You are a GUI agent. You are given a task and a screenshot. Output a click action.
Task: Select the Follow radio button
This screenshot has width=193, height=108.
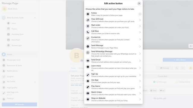(140, 14)
